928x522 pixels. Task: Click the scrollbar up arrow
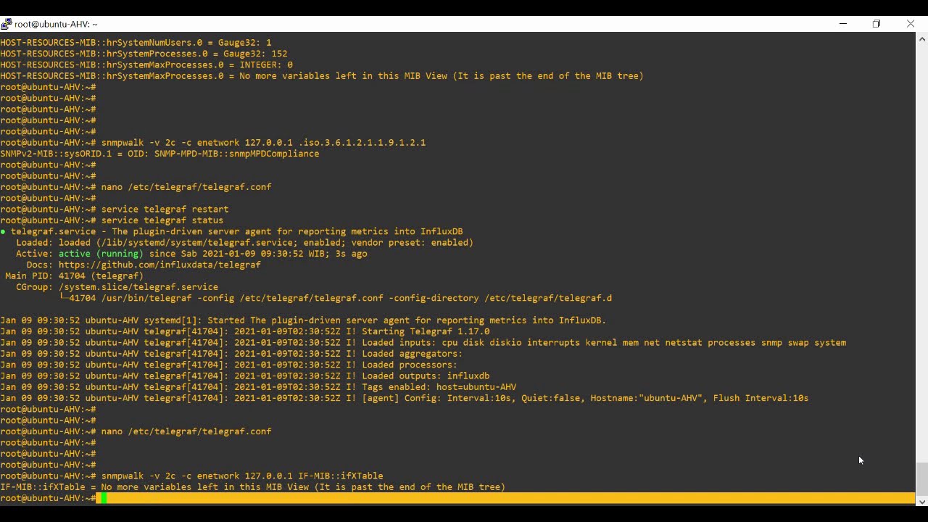click(x=921, y=38)
